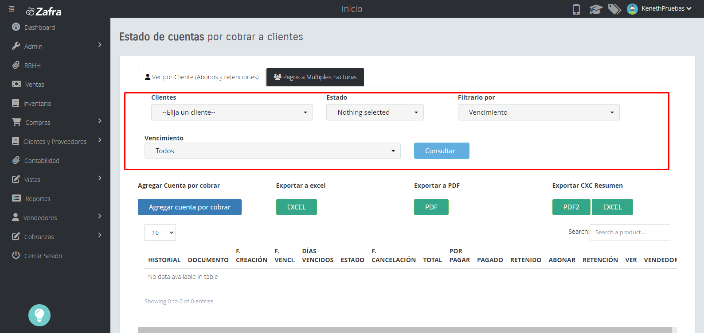This screenshot has height=333, width=704.
Task: Click the KenethPruebas user avatar
Action: (632, 9)
